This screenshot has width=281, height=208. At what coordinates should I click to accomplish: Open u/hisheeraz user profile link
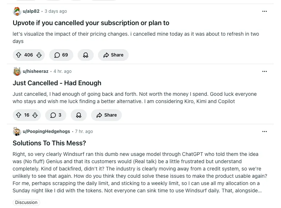(x=35, y=71)
